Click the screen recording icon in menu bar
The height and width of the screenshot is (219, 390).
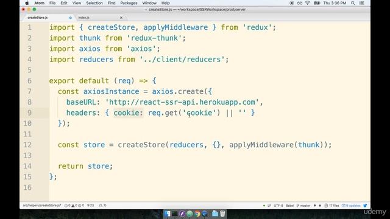click(292, 3)
